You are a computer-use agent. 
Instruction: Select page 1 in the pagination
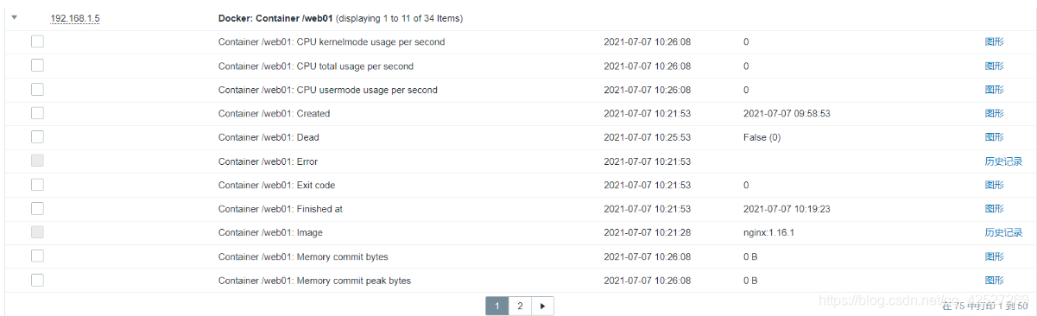(497, 306)
